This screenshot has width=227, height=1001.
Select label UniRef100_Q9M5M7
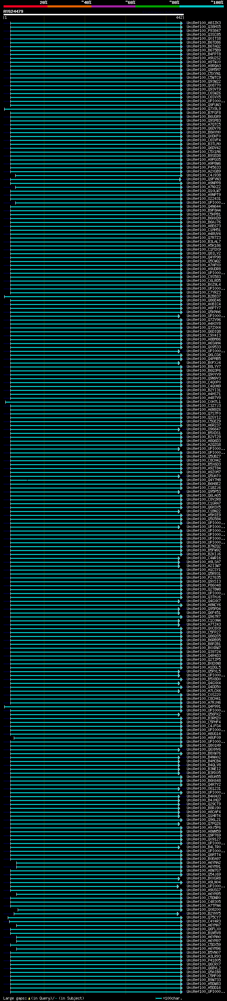pyautogui.click(x=204, y=70)
